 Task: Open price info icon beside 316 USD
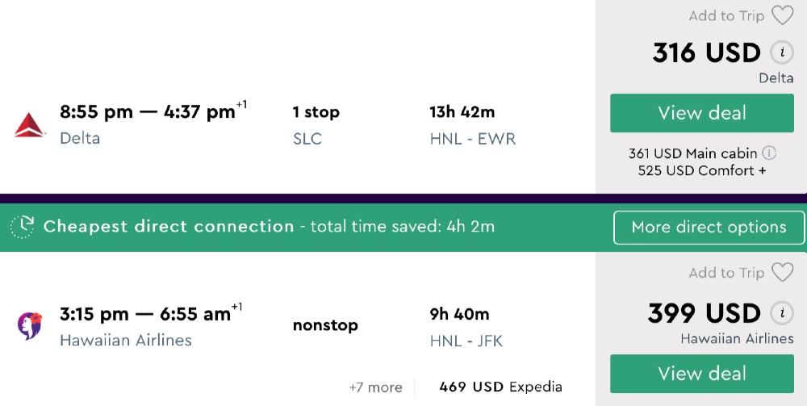pyautogui.click(x=781, y=53)
